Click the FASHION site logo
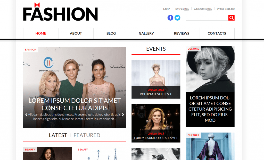 (x=60, y=12)
